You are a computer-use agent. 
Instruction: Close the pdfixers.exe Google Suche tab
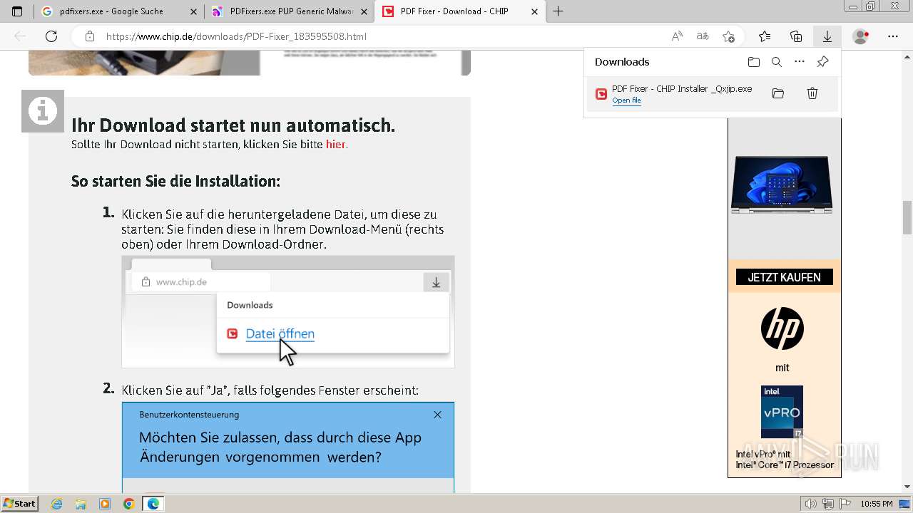pos(194,11)
